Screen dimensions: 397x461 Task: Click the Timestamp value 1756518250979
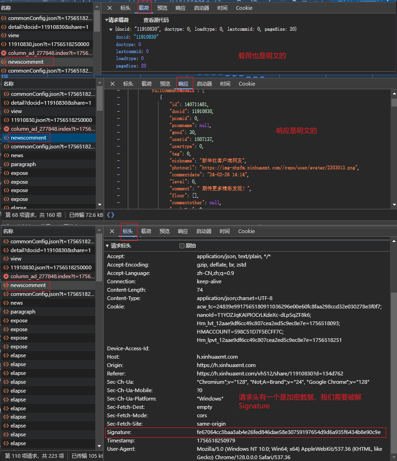click(x=216, y=441)
